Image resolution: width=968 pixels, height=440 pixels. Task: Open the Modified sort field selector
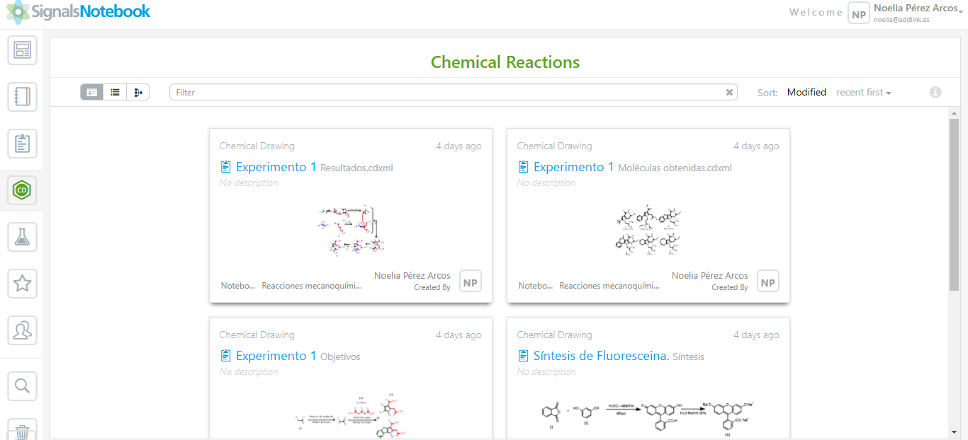click(806, 92)
